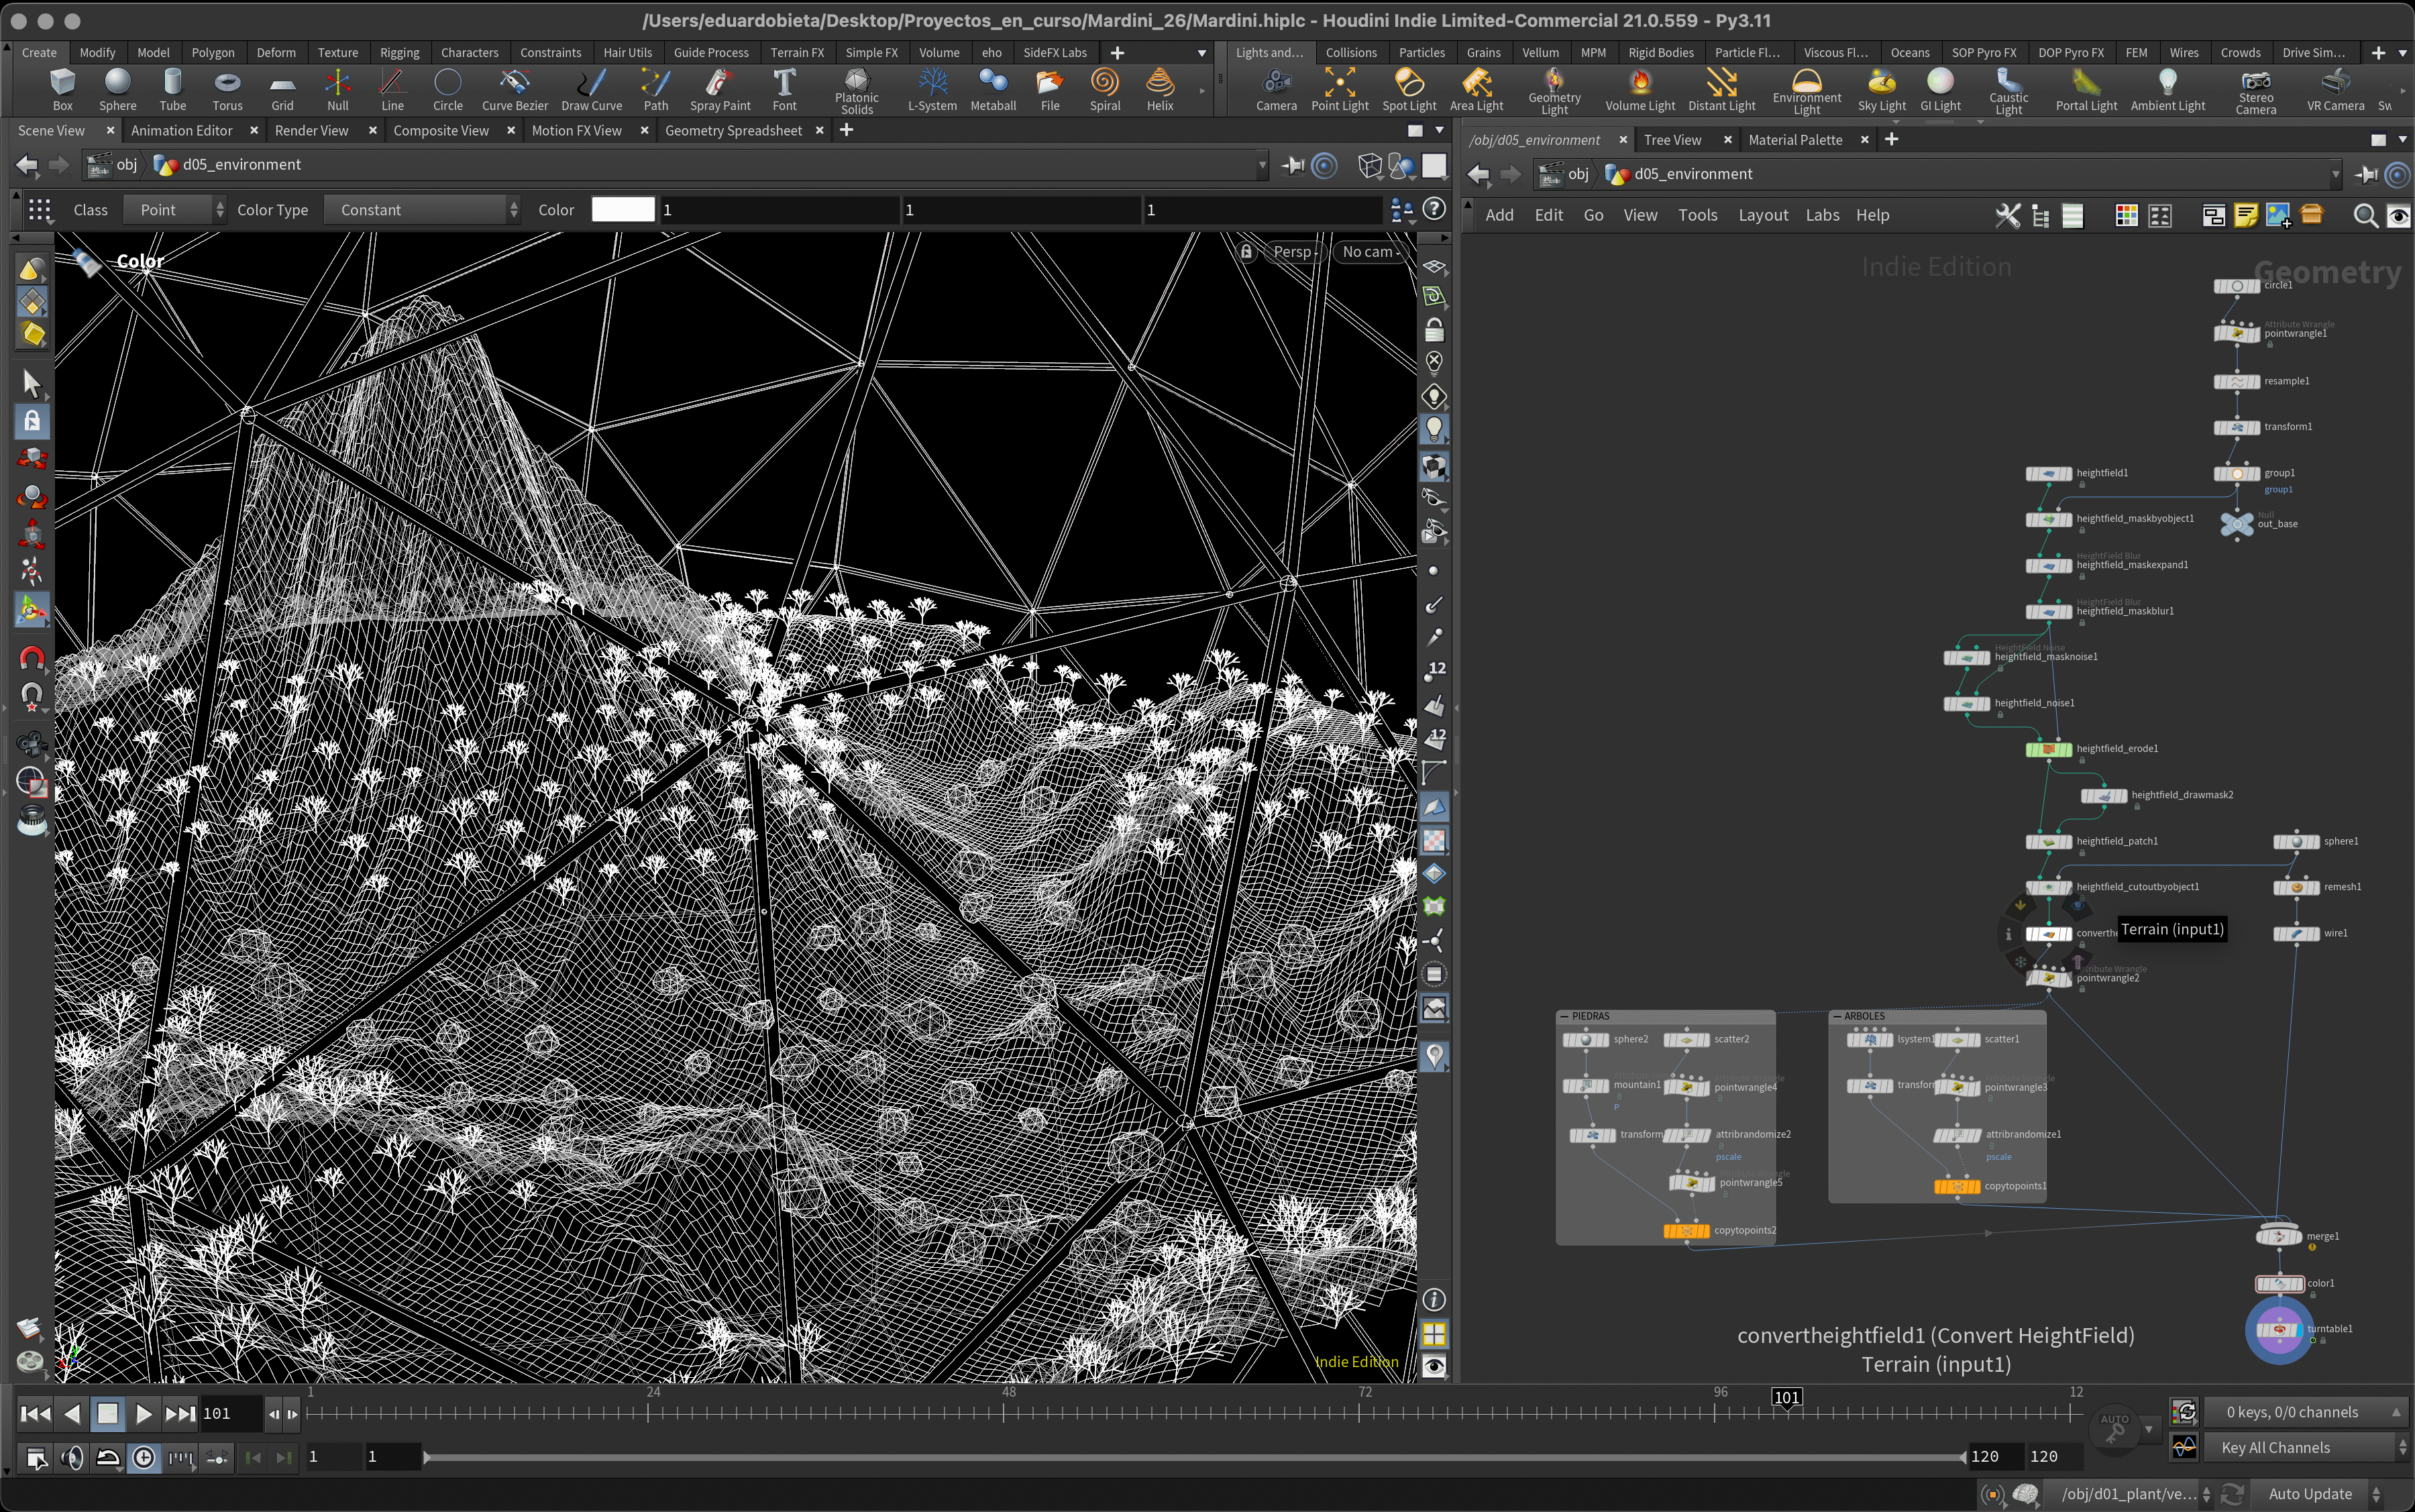
Task: Toggle viewport lock icon beside Persp
Action: pyautogui.click(x=1246, y=252)
